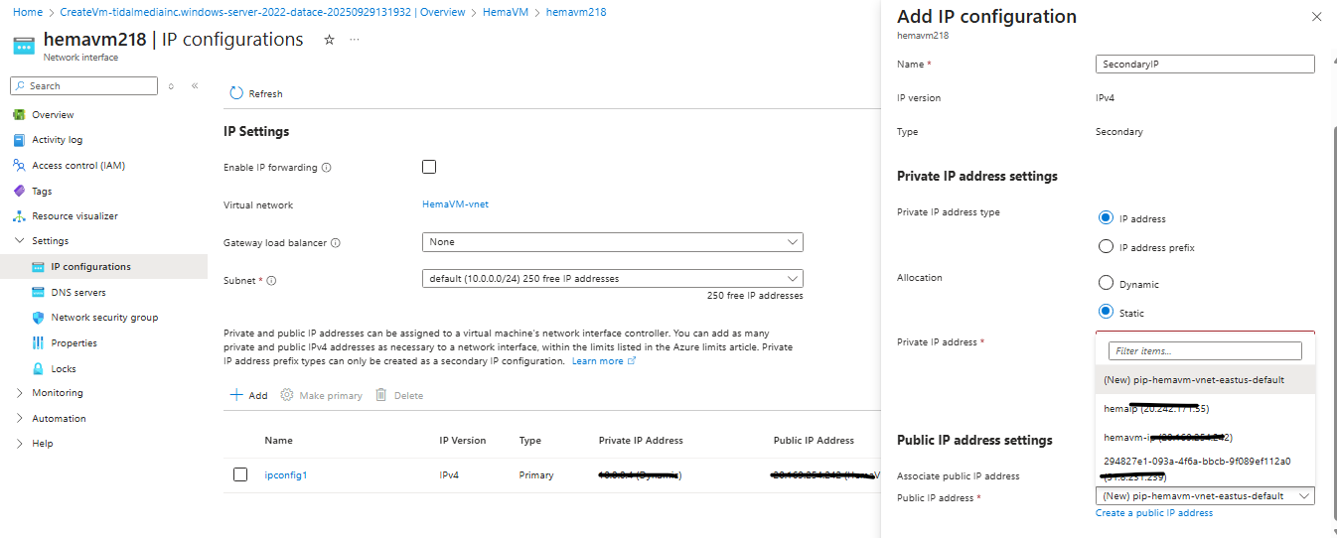Choose Dynamic allocation
1337x538 pixels.
pos(1106,283)
